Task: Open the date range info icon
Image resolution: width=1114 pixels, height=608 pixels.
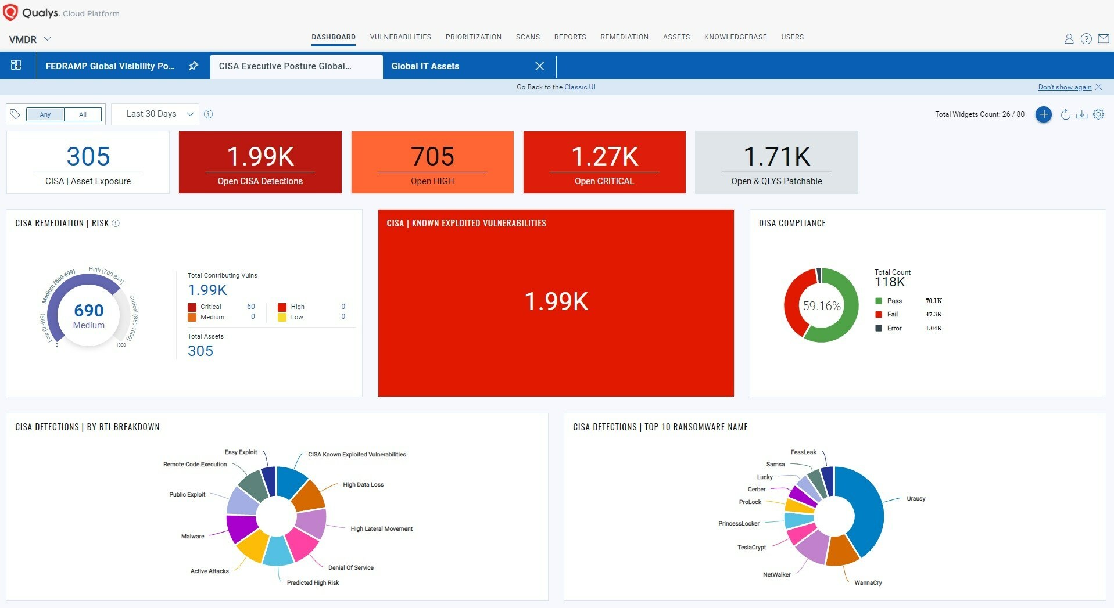Action: point(209,114)
